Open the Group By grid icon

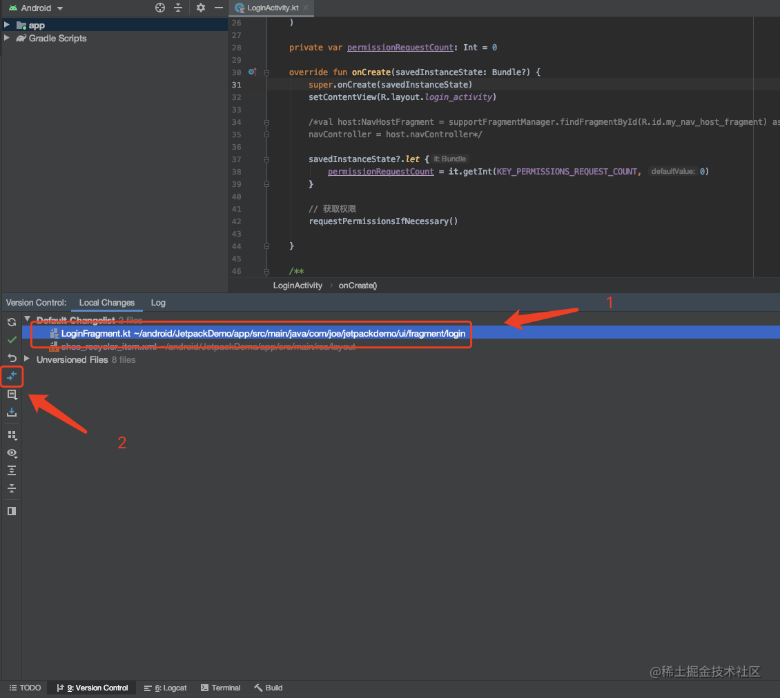pyautogui.click(x=12, y=435)
